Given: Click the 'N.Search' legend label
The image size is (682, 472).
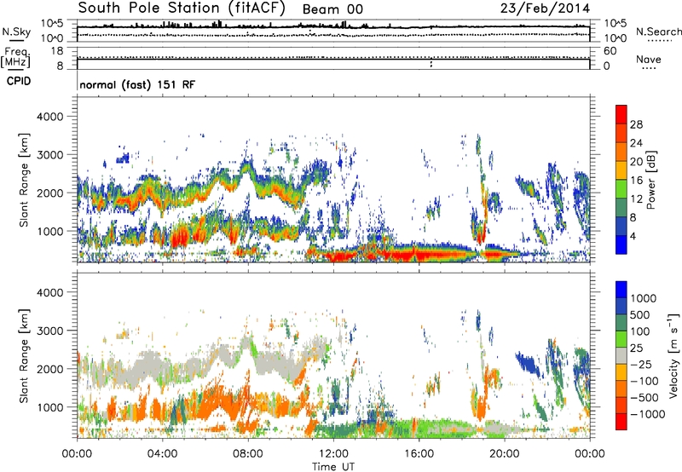Looking at the screenshot, I should click(x=658, y=32).
